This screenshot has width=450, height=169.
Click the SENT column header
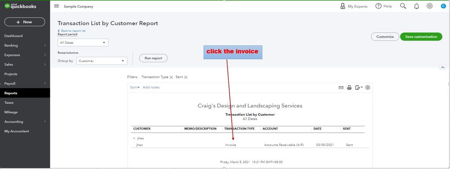point(347,129)
